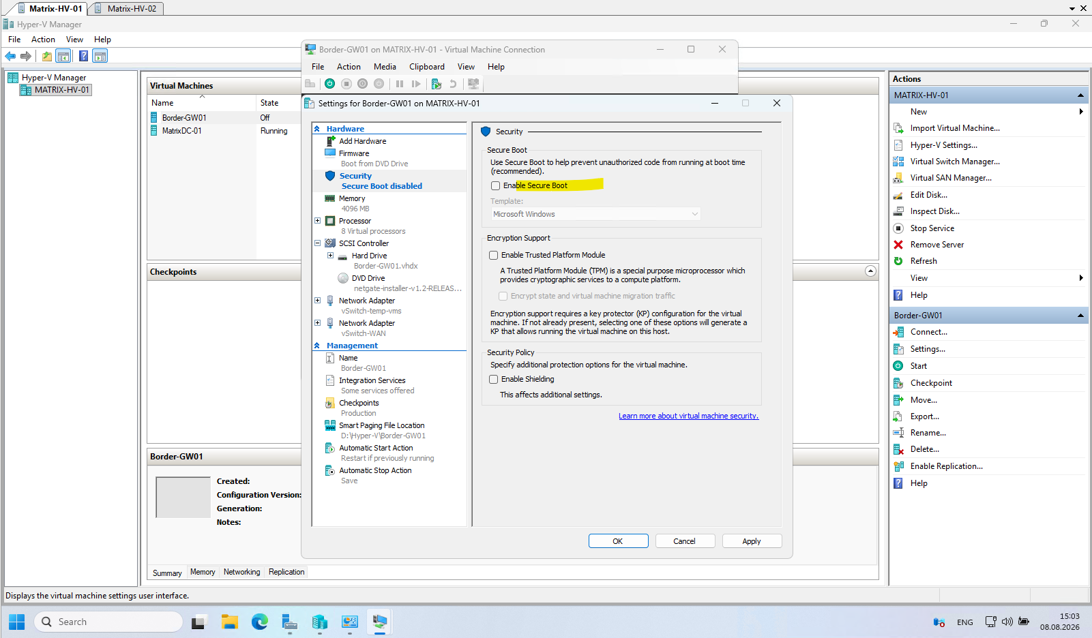Click the Back arrow in Hyper-V Manager toolbar

coord(10,56)
